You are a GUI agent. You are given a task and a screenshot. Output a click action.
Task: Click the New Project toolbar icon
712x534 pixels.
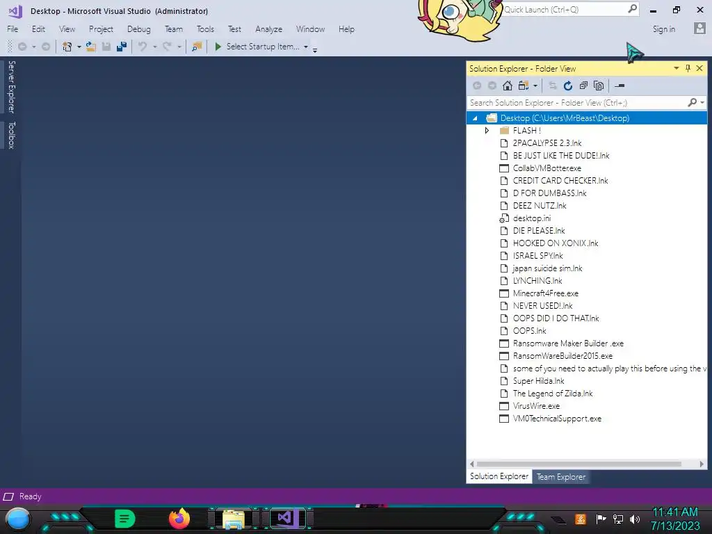(x=67, y=47)
